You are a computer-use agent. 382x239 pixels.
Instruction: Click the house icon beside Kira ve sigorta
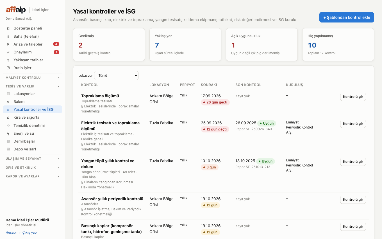coord(8,117)
